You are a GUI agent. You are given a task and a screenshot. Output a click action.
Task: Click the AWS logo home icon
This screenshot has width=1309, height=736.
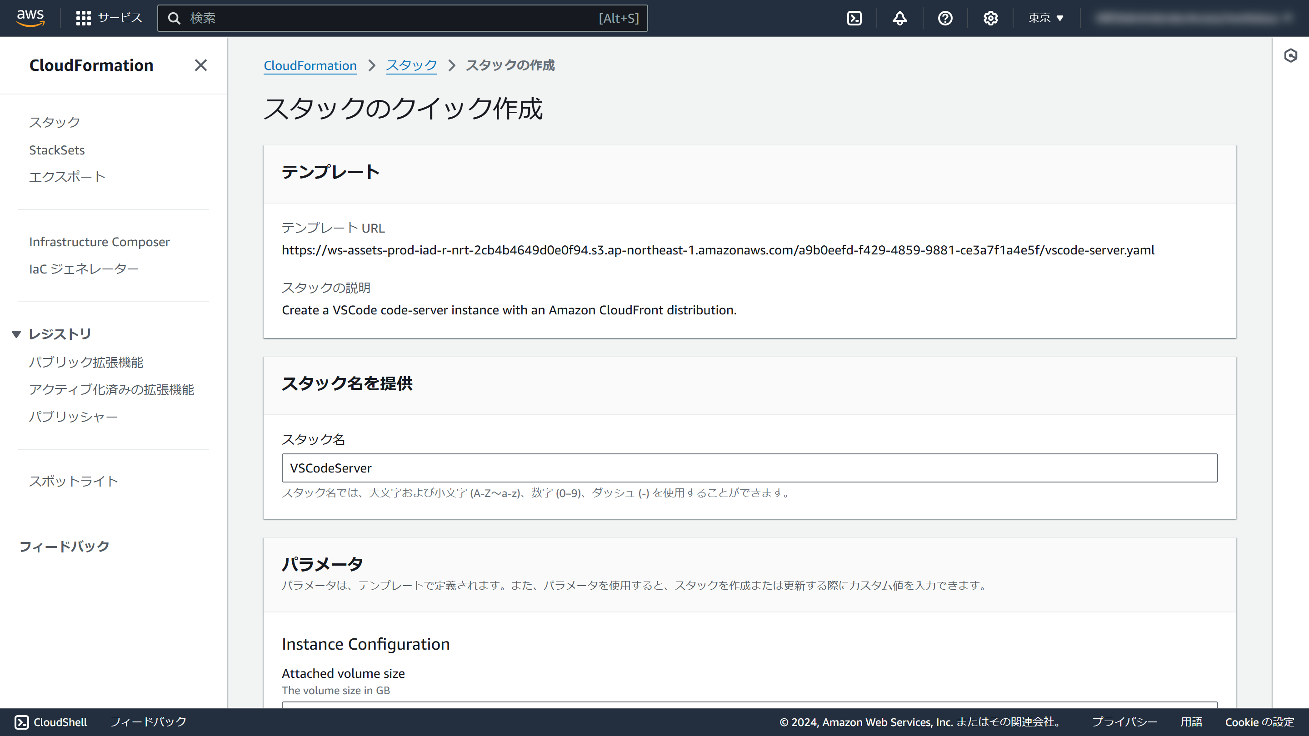pyautogui.click(x=30, y=18)
